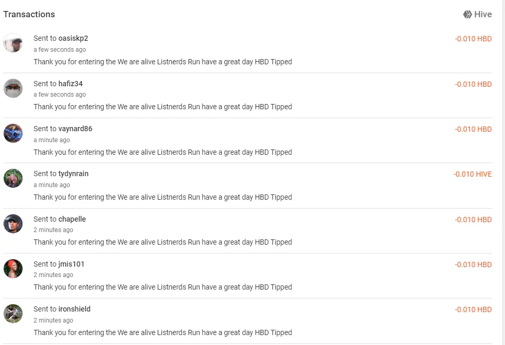
Task: Select ironshield's profile avatar
Action: tap(13, 314)
